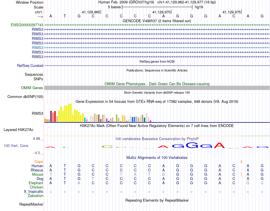The width and height of the screenshot is (270, 211).
Task: Click the gray OMIM Genes bar
Action: (x=157, y=88)
